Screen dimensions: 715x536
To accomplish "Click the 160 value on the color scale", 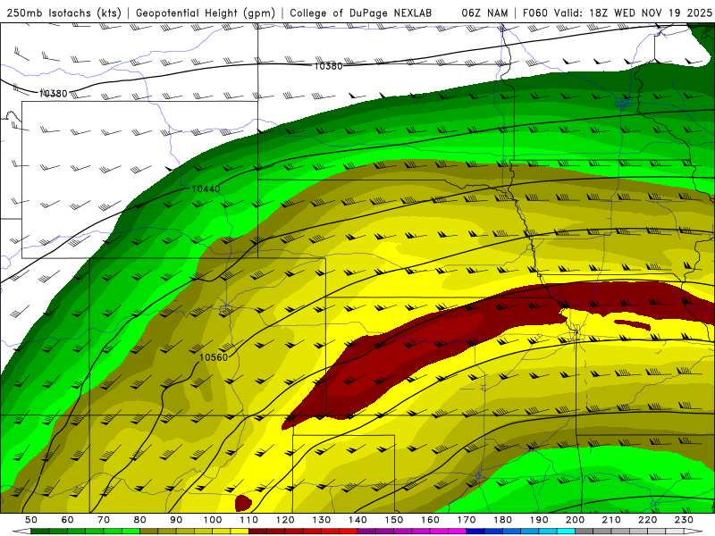I will (431, 520).
